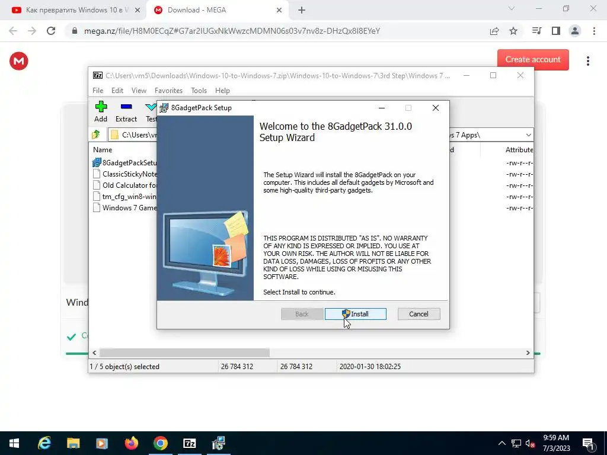This screenshot has width=607, height=455.
Task: Select the ClassicStickyNotes file row
Action: click(x=124, y=174)
